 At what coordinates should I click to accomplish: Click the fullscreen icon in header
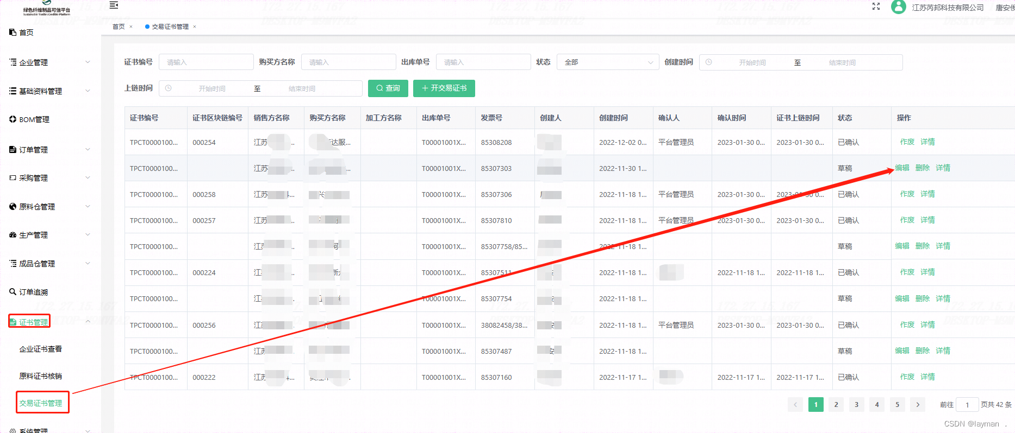[876, 7]
